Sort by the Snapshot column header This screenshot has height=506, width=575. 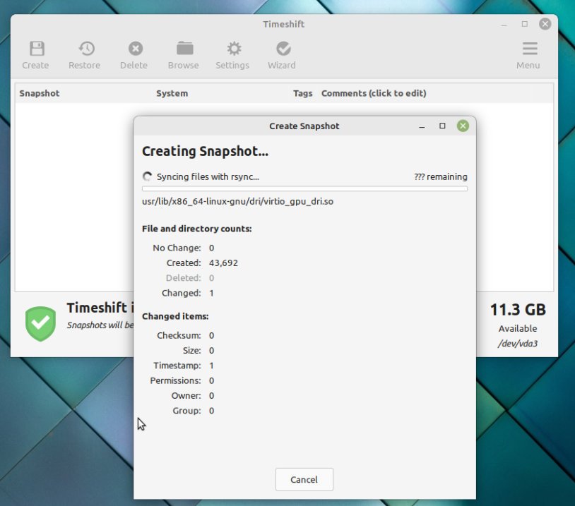[39, 93]
